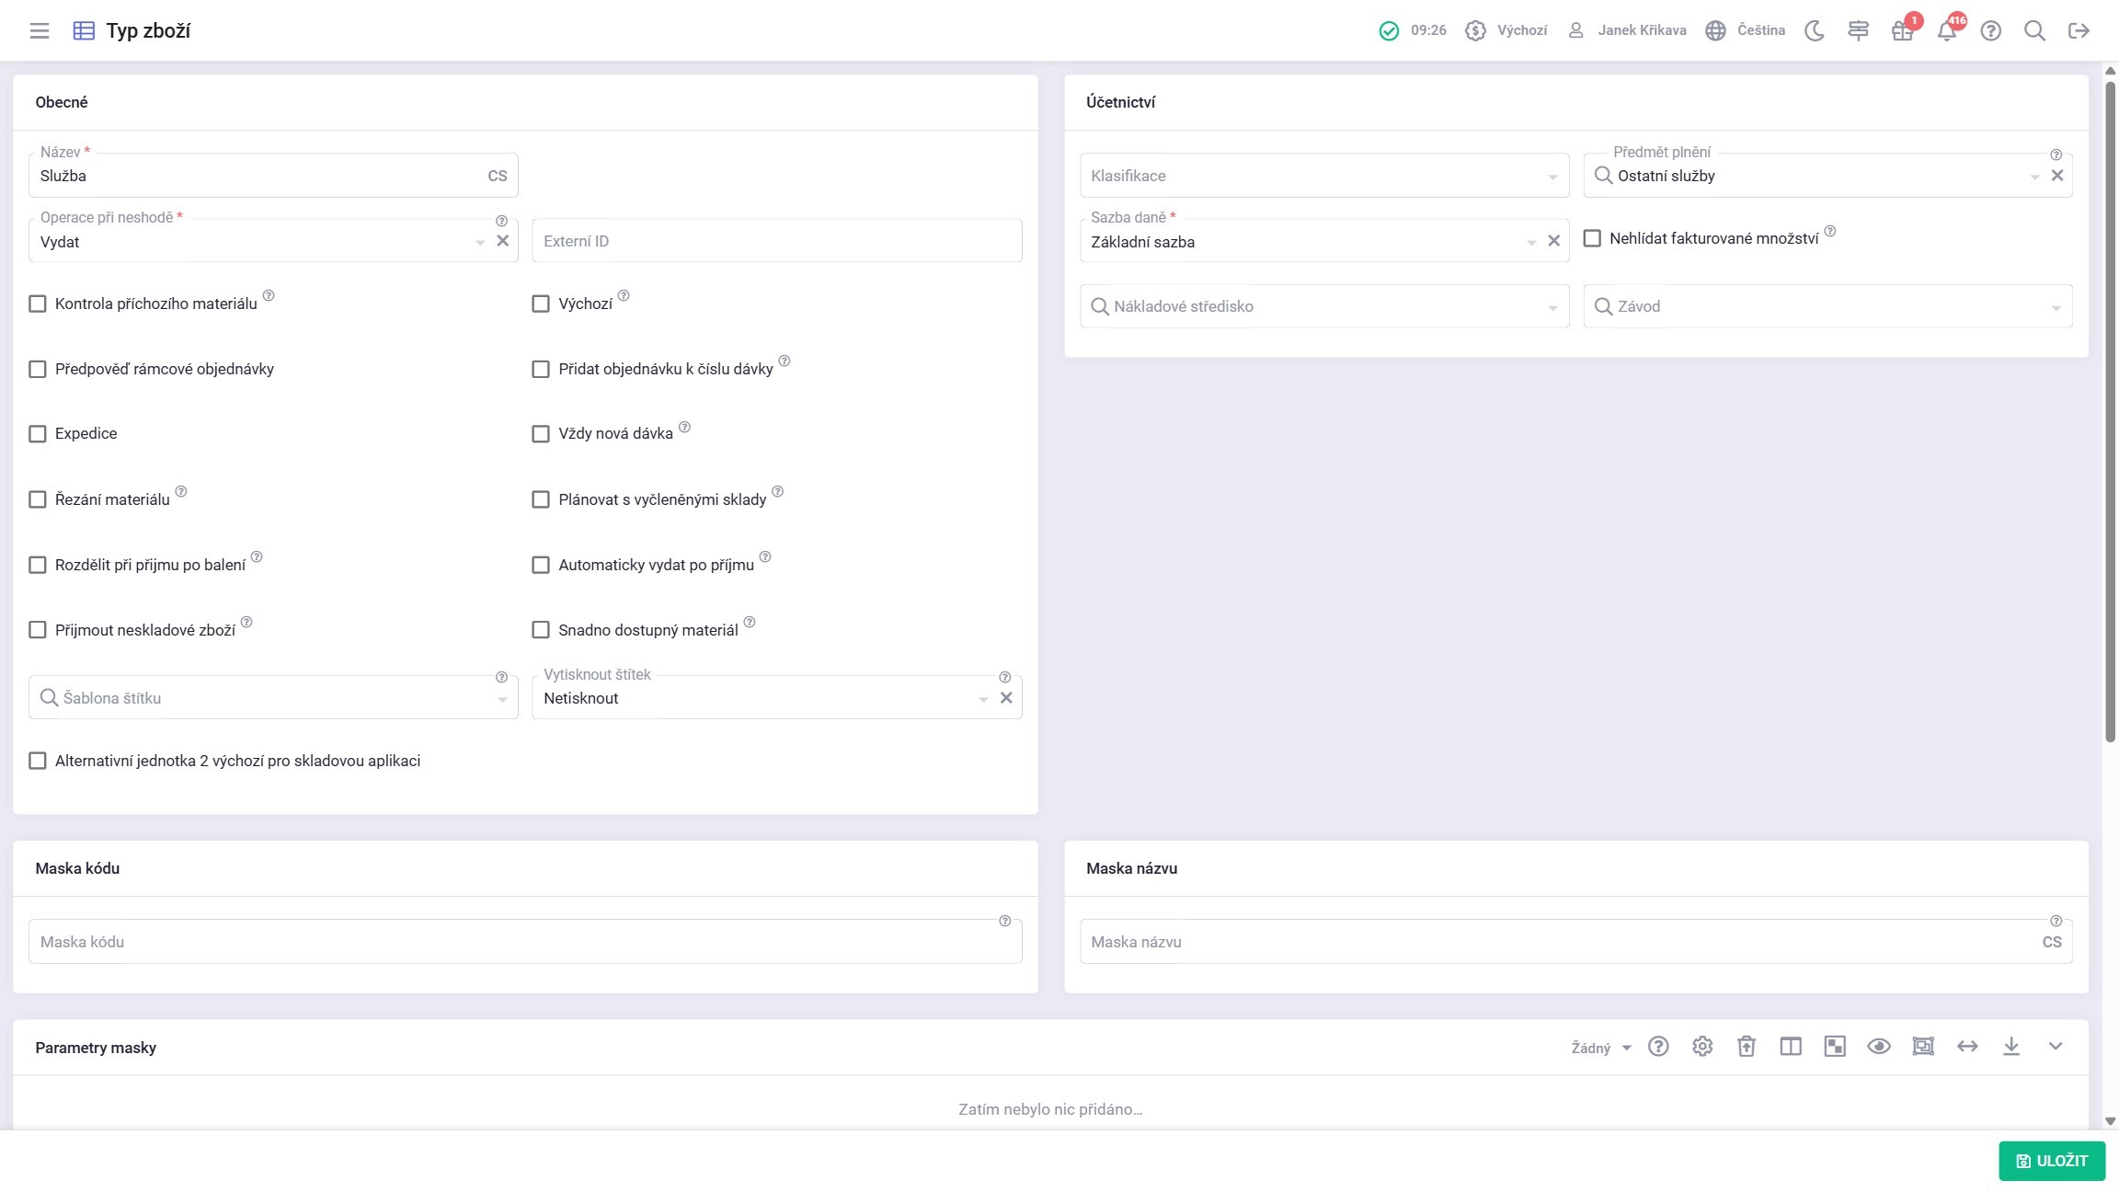Open the Nákladové středisko dropdown

(1324, 306)
